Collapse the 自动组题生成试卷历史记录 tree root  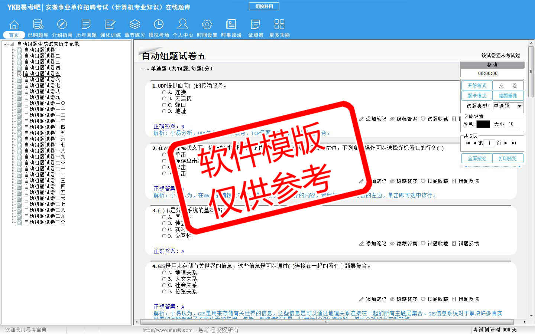6,44
